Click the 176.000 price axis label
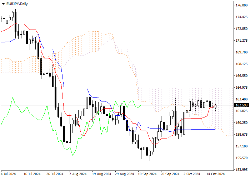Screen dimensions: 250x178 241,5
